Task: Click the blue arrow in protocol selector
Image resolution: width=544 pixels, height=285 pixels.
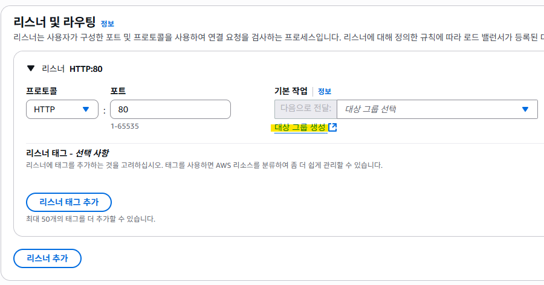Action: tap(86, 109)
